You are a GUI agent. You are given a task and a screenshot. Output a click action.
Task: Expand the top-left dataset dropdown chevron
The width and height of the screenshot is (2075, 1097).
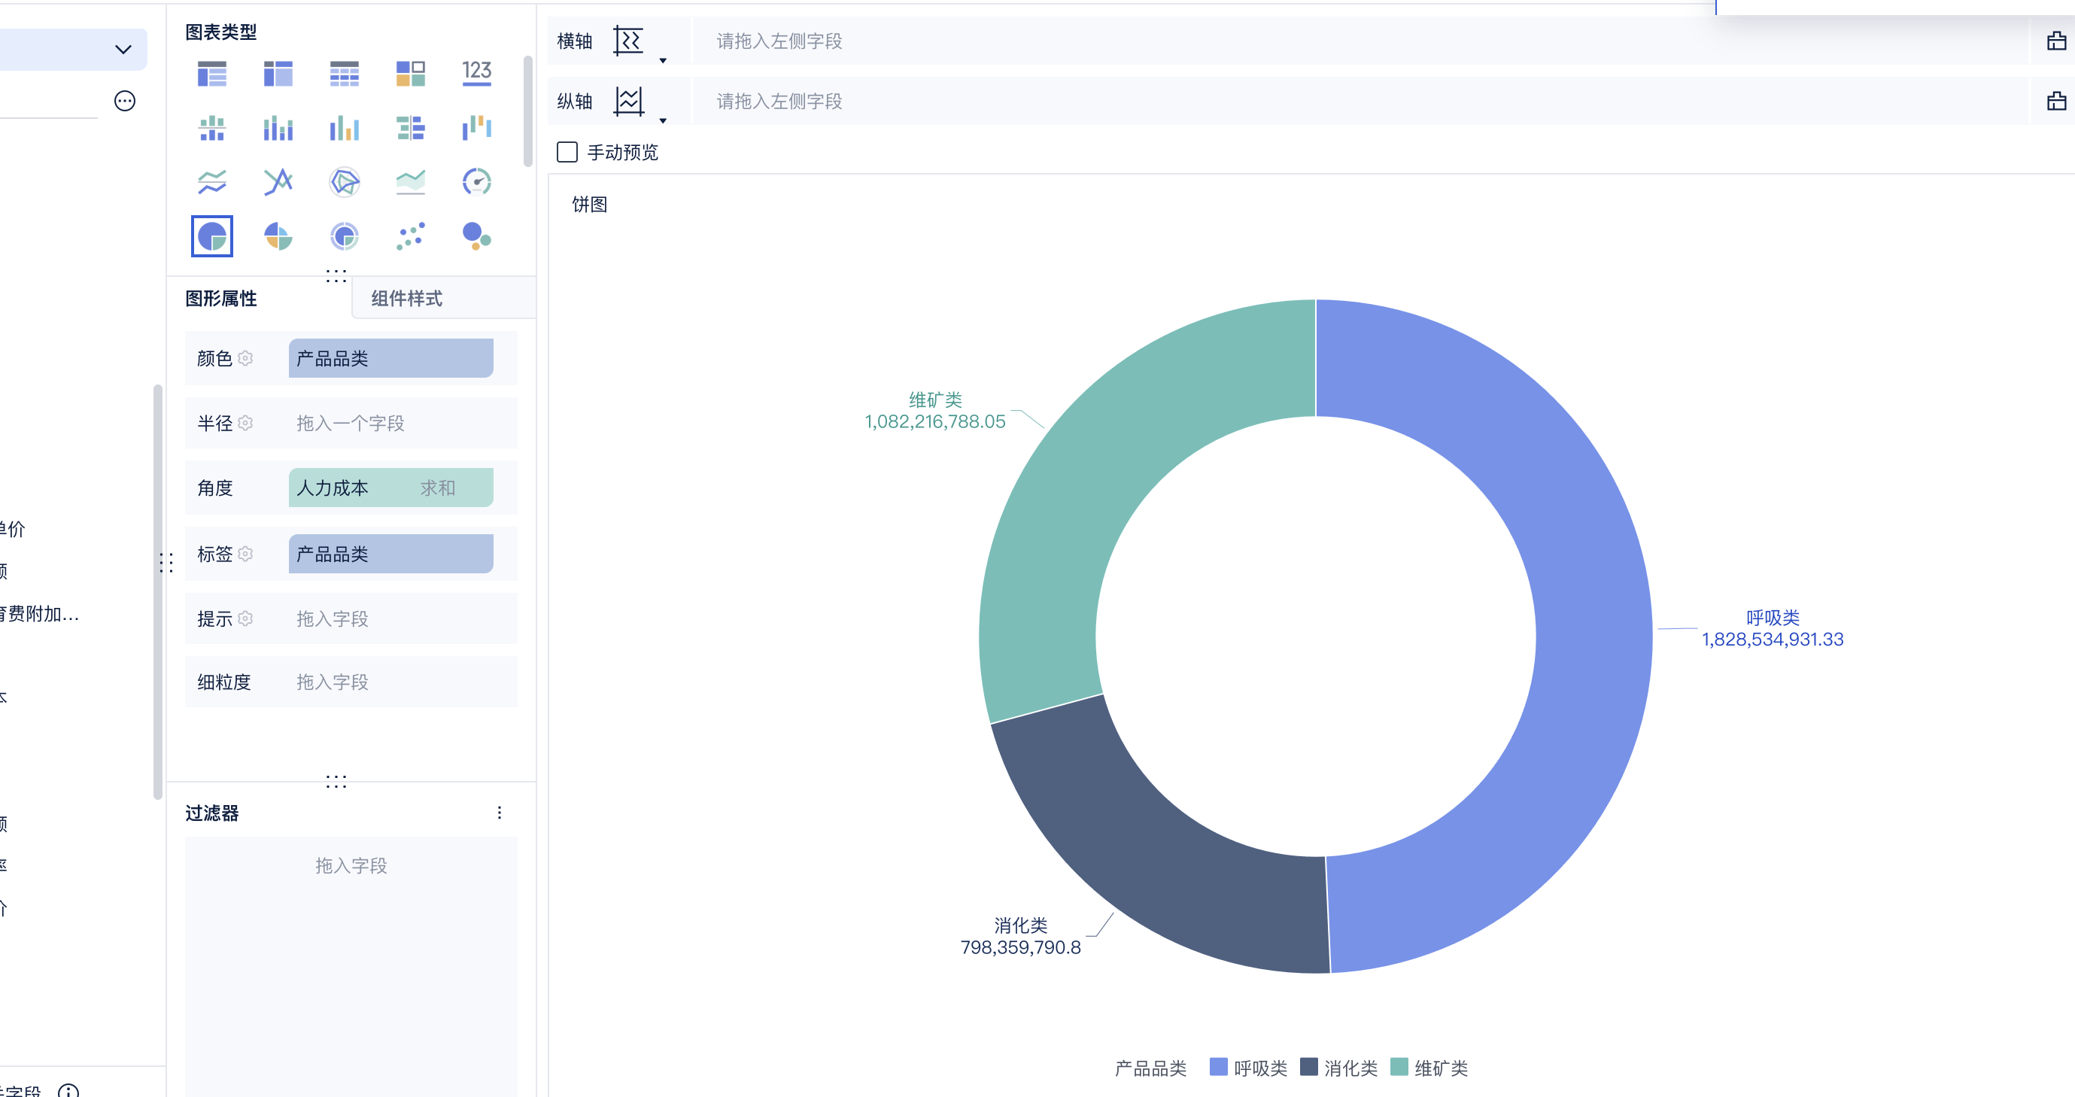coord(123,49)
